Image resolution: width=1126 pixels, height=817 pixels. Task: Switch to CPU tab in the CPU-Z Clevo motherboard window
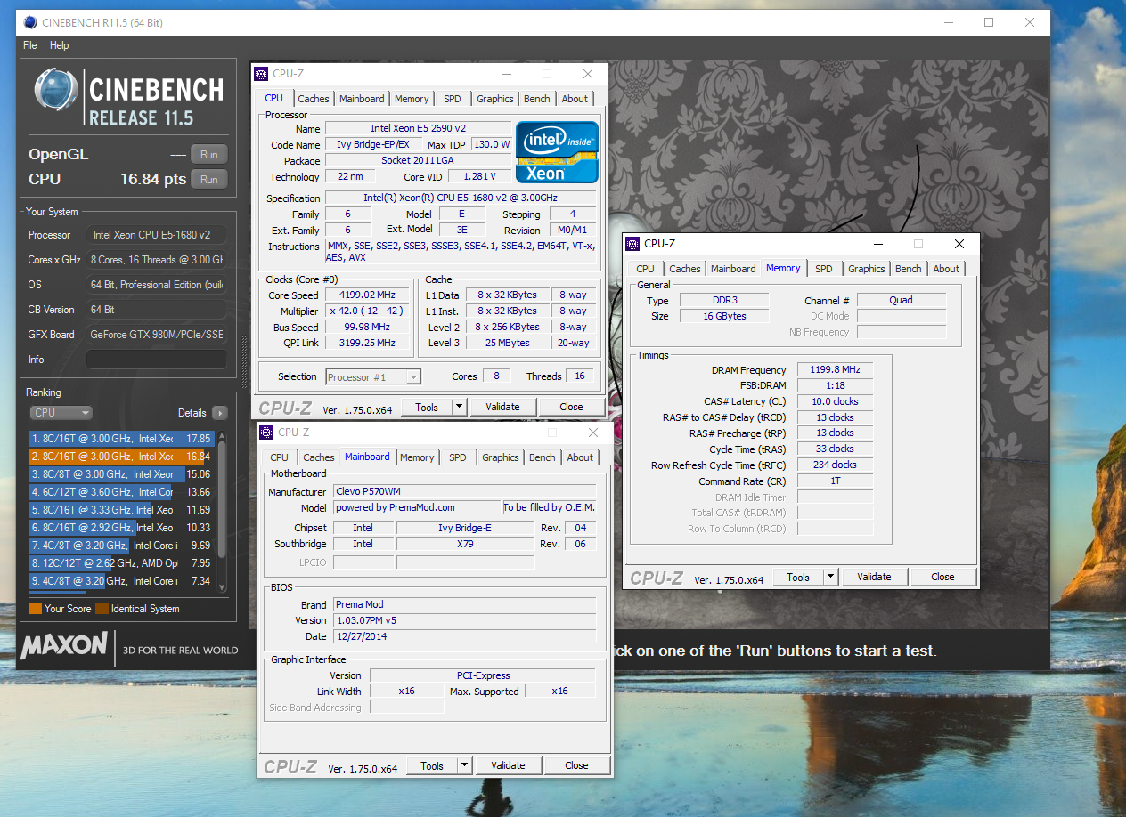point(280,457)
